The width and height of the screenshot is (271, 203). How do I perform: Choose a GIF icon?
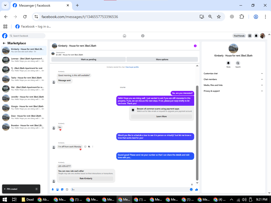(67, 189)
